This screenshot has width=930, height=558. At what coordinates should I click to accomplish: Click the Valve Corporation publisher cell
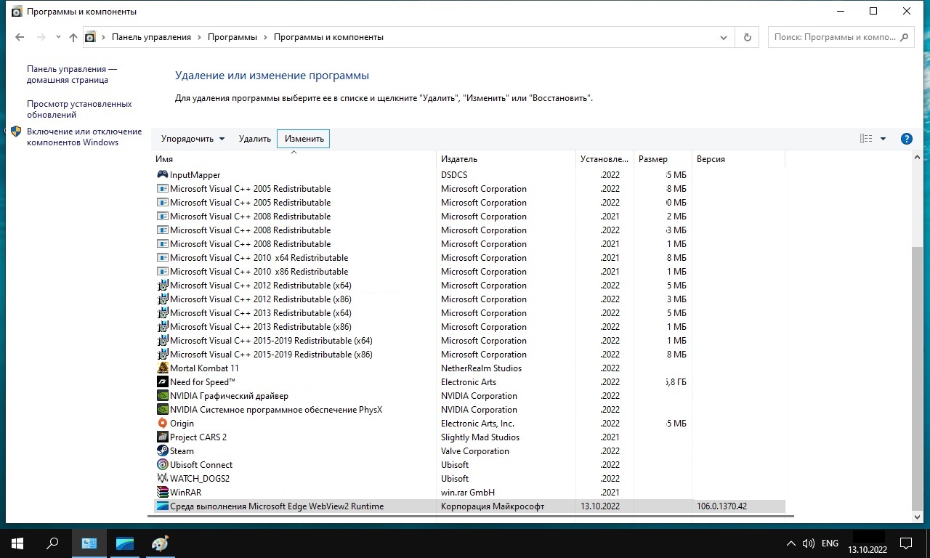pyautogui.click(x=475, y=451)
